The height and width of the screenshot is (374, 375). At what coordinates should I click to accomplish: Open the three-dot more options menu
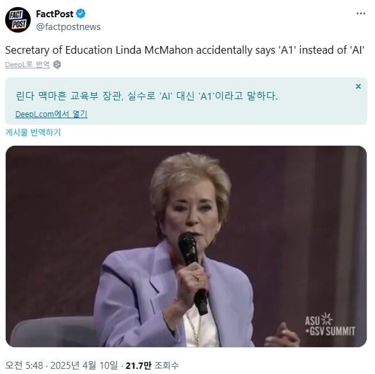click(361, 13)
